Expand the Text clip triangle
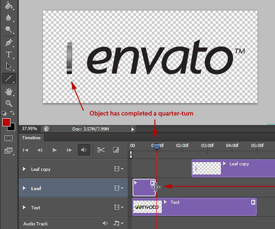Screen dimensions: 275x229 (165, 202)
